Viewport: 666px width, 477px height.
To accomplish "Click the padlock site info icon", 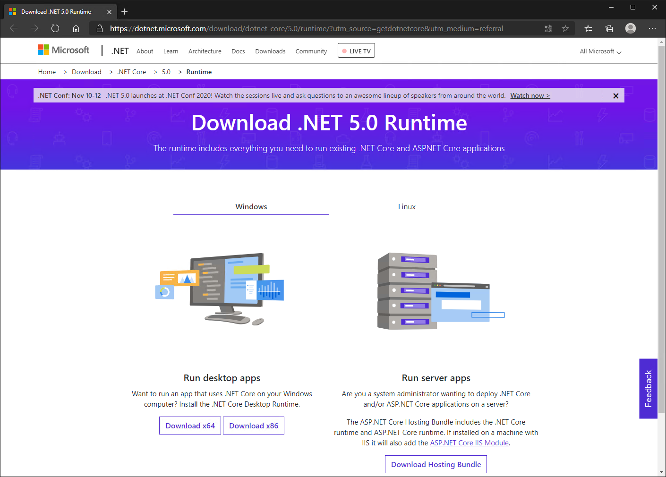I will [x=100, y=28].
